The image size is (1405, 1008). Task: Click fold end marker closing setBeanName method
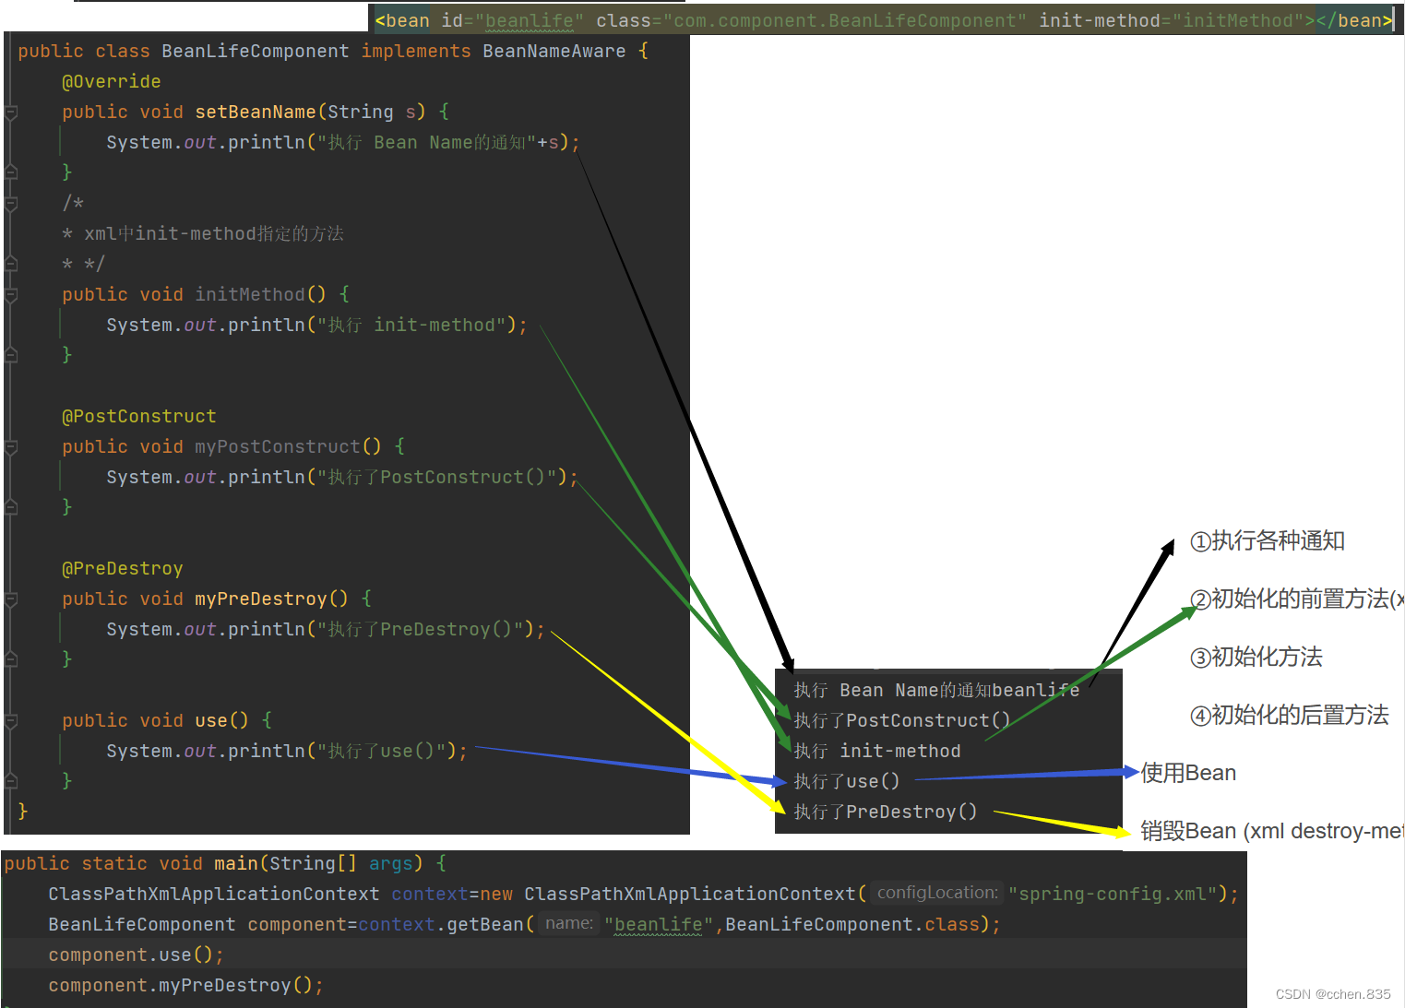click(x=11, y=172)
